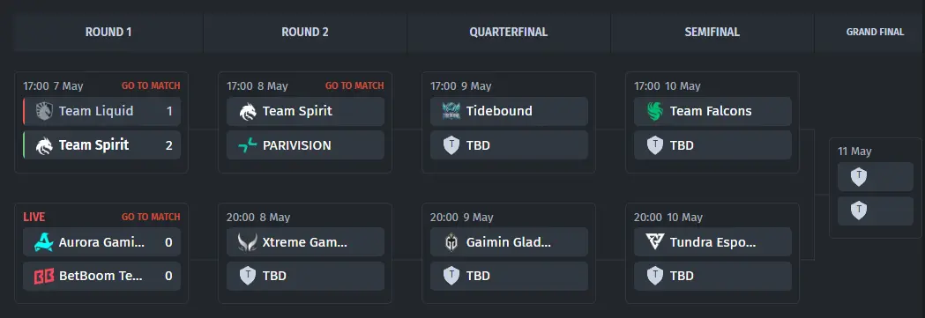Click the TBD shield under Xtreme Gaming
The image size is (925, 318).
pyautogui.click(x=248, y=277)
